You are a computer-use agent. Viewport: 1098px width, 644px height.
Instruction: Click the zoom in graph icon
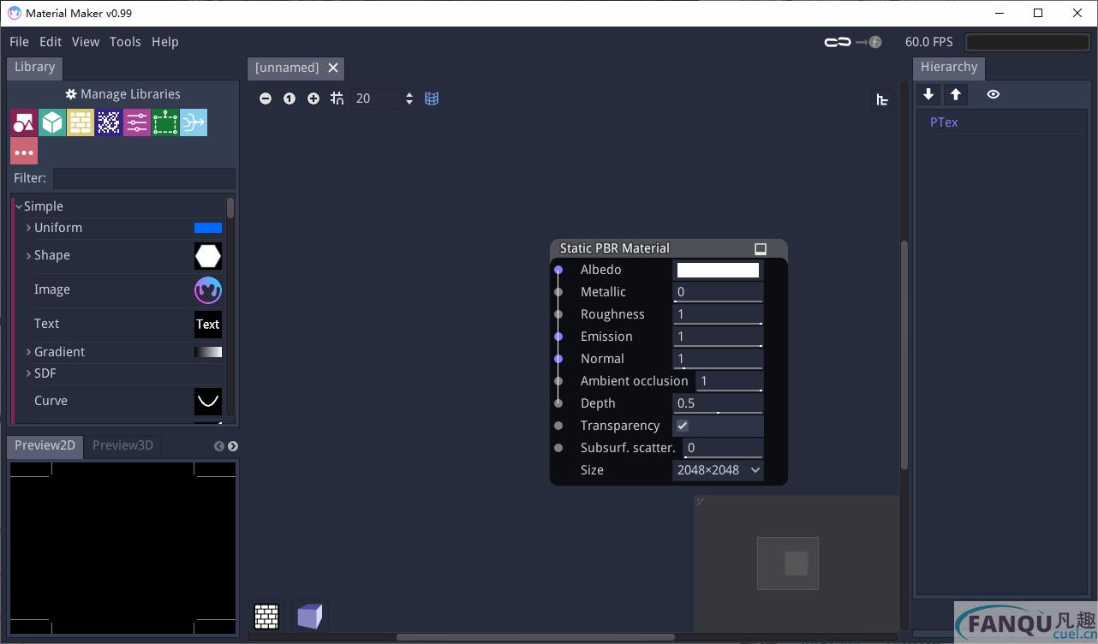tap(313, 98)
